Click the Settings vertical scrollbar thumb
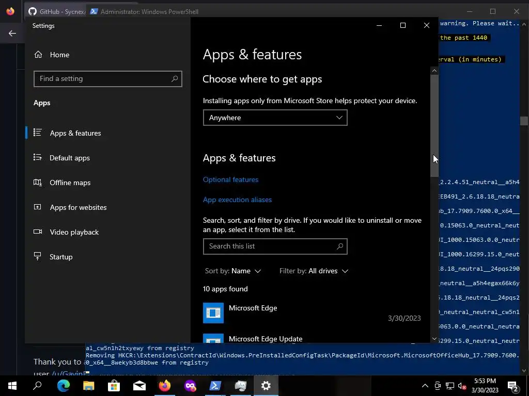This screenshot has width=529, height=396. point(434,125)
